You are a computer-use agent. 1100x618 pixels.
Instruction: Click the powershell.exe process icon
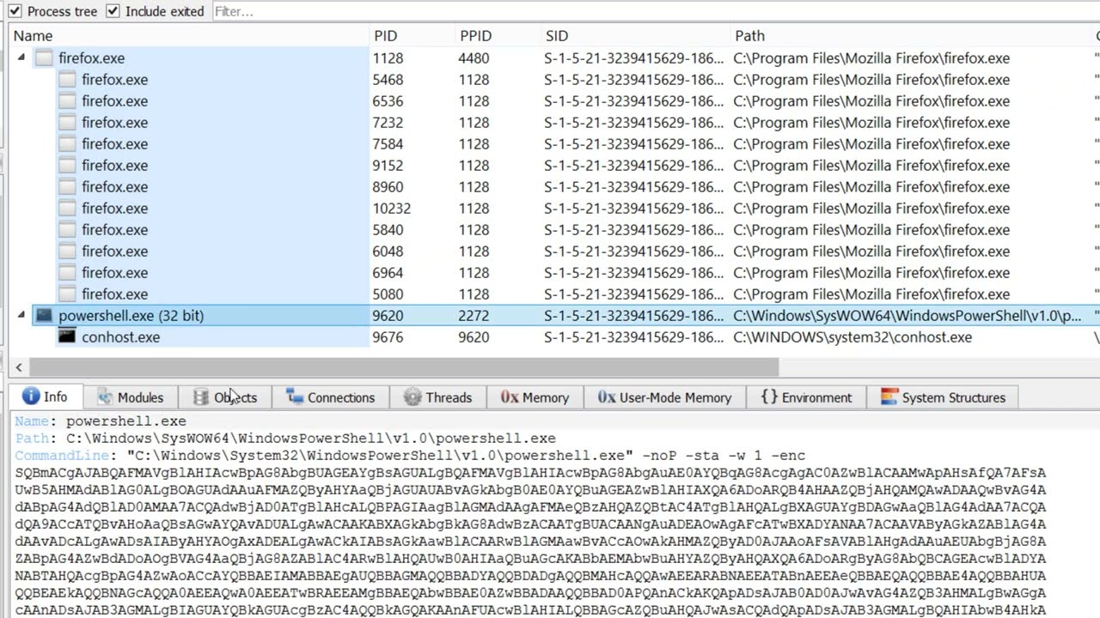click(x=44, y=316)
